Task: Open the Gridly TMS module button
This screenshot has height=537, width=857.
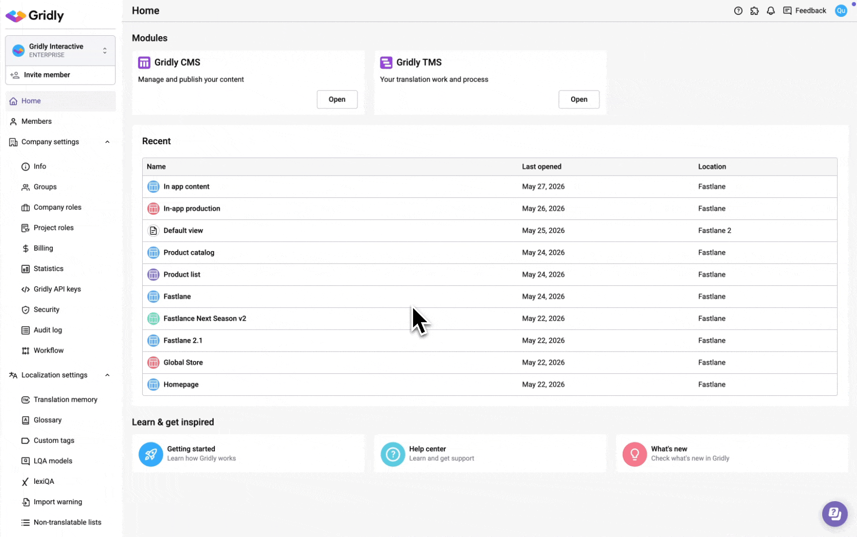Action: point(579,99)
